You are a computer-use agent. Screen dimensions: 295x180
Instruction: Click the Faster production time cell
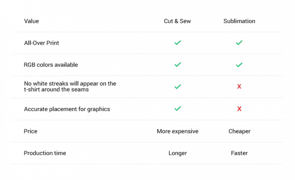pyautogui.click(x=239, y=153)
